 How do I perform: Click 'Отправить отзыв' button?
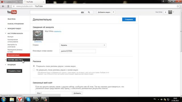[x=15, y=71]
